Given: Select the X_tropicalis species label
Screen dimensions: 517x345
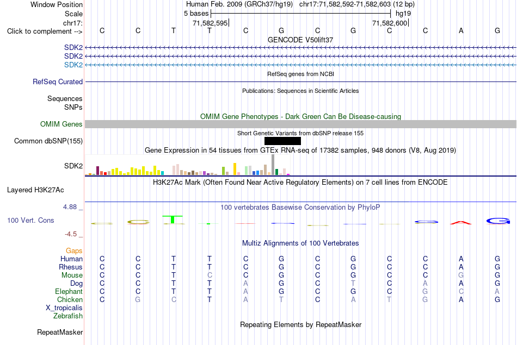Looking at the screenshot, I should (64, 308).
